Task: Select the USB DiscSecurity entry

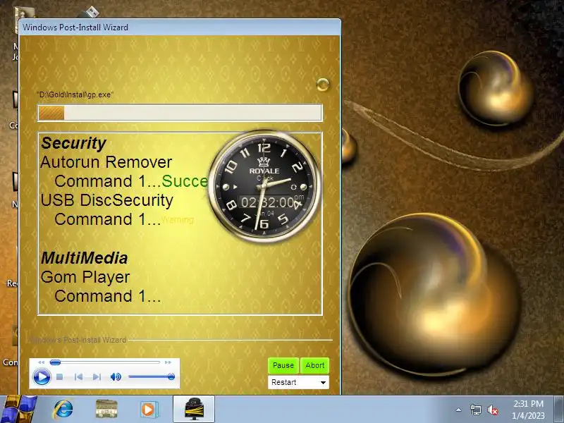Action: click(107, 200)
